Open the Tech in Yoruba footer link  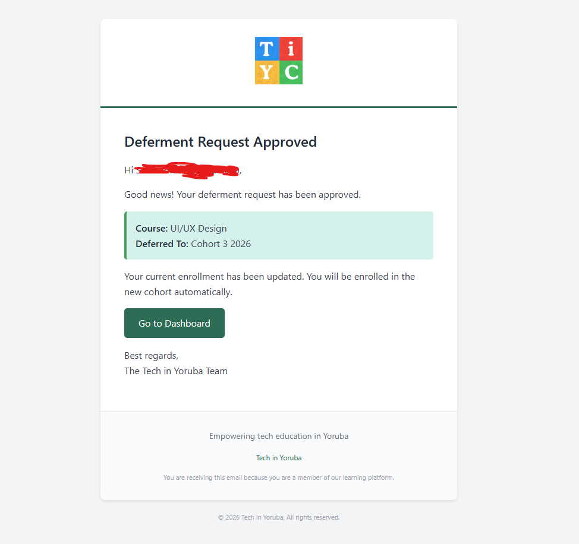pyautogui.click(x=279, y=458)
